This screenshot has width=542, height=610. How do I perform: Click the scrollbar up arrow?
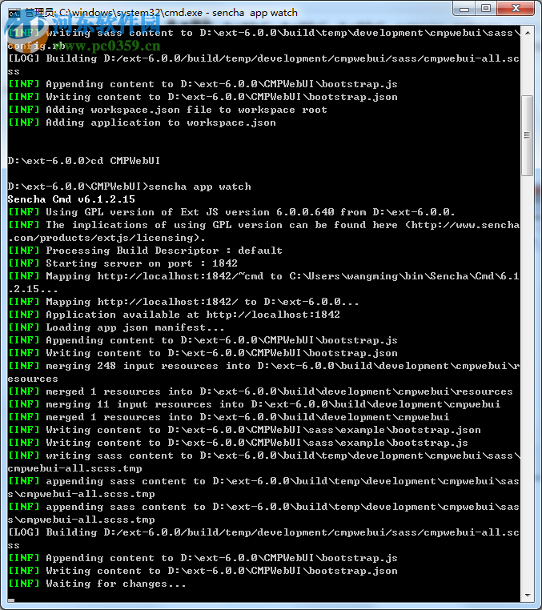tap(528, 33)
